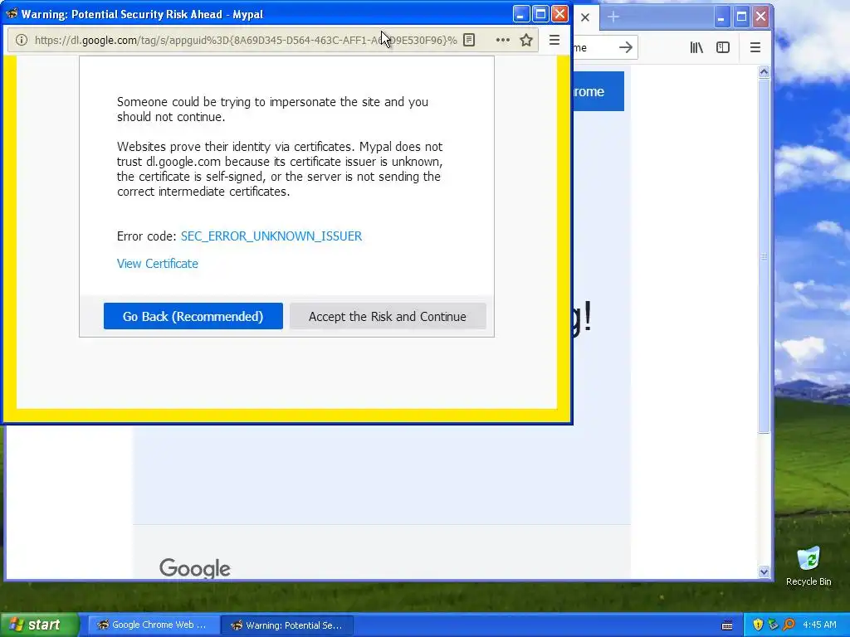The width and height of the screenshot is (850, 637).
Task: Switch to Google Chrome Web taskbar item
Action: coord(154,625)
